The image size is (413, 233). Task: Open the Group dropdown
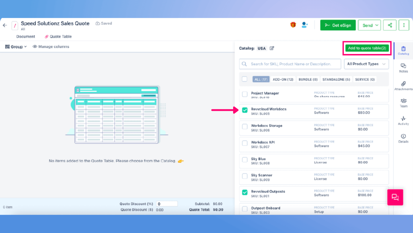click(16, 47)
